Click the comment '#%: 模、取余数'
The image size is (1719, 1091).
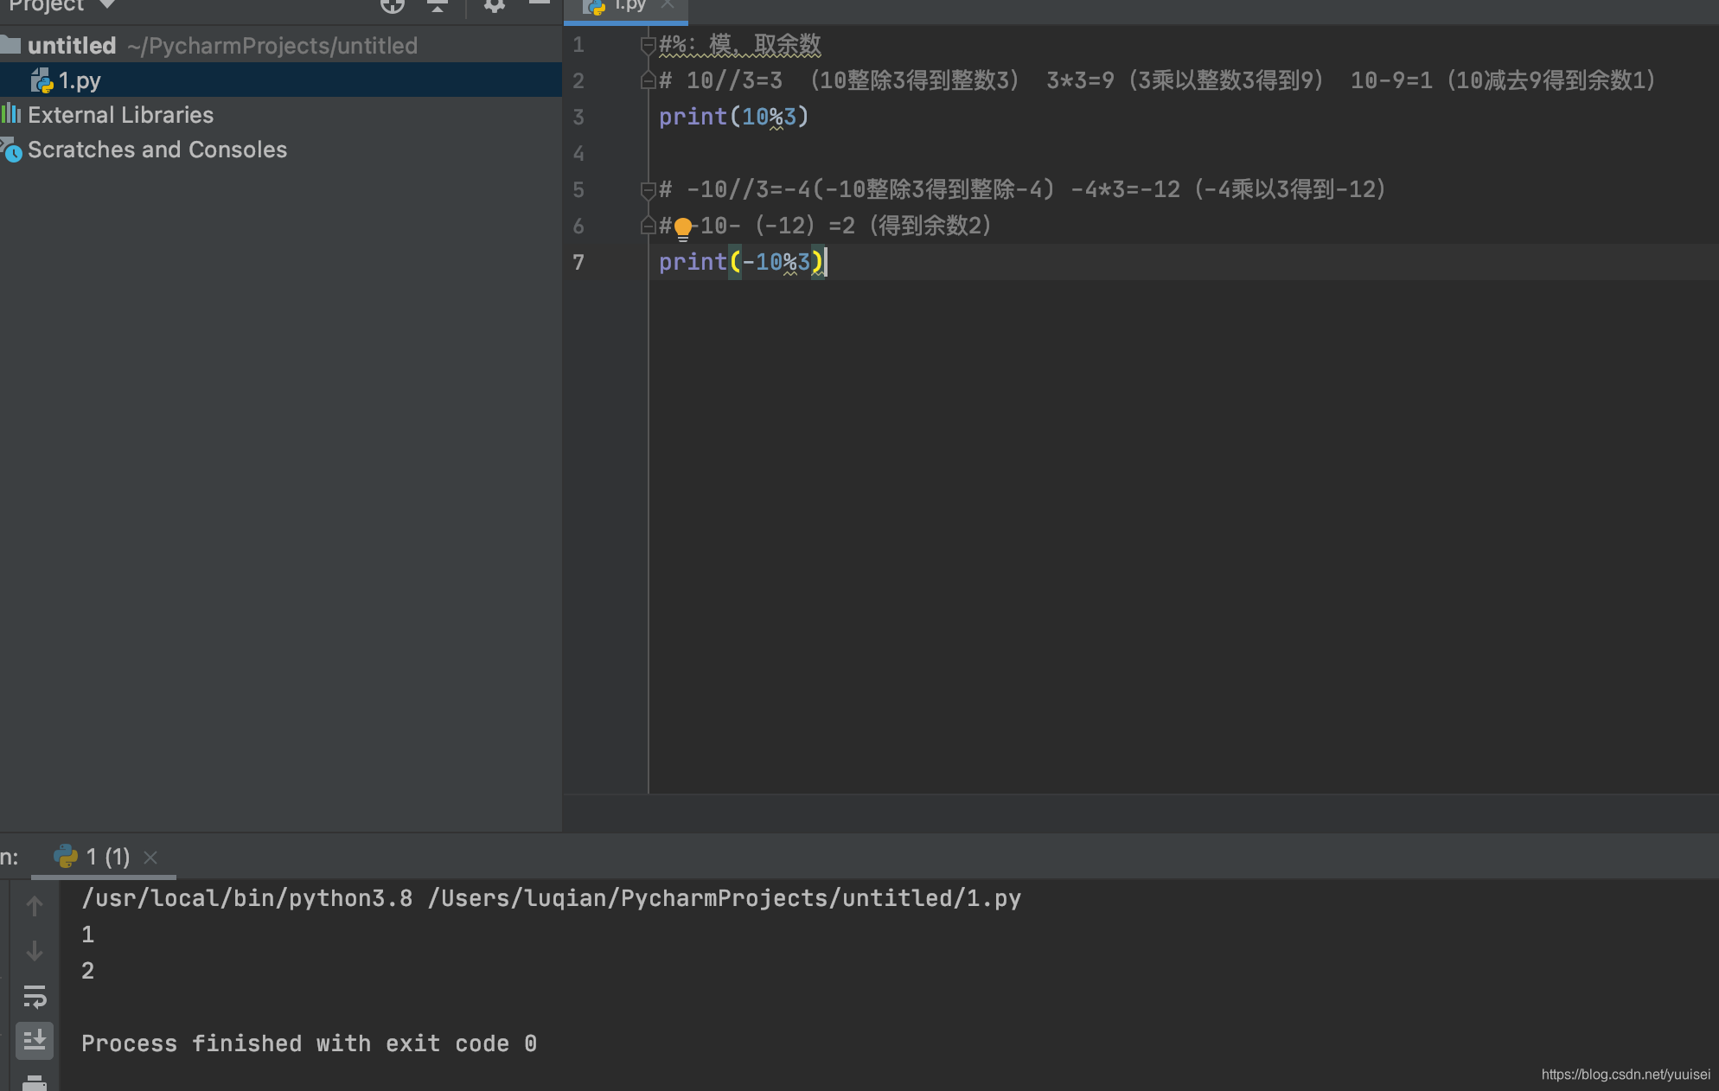coord(740,45)
